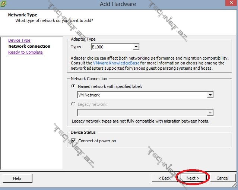Viewport: 238px width, 190px height.
Task: Open the Legacy network dropdown list
Action: (210, 113)
